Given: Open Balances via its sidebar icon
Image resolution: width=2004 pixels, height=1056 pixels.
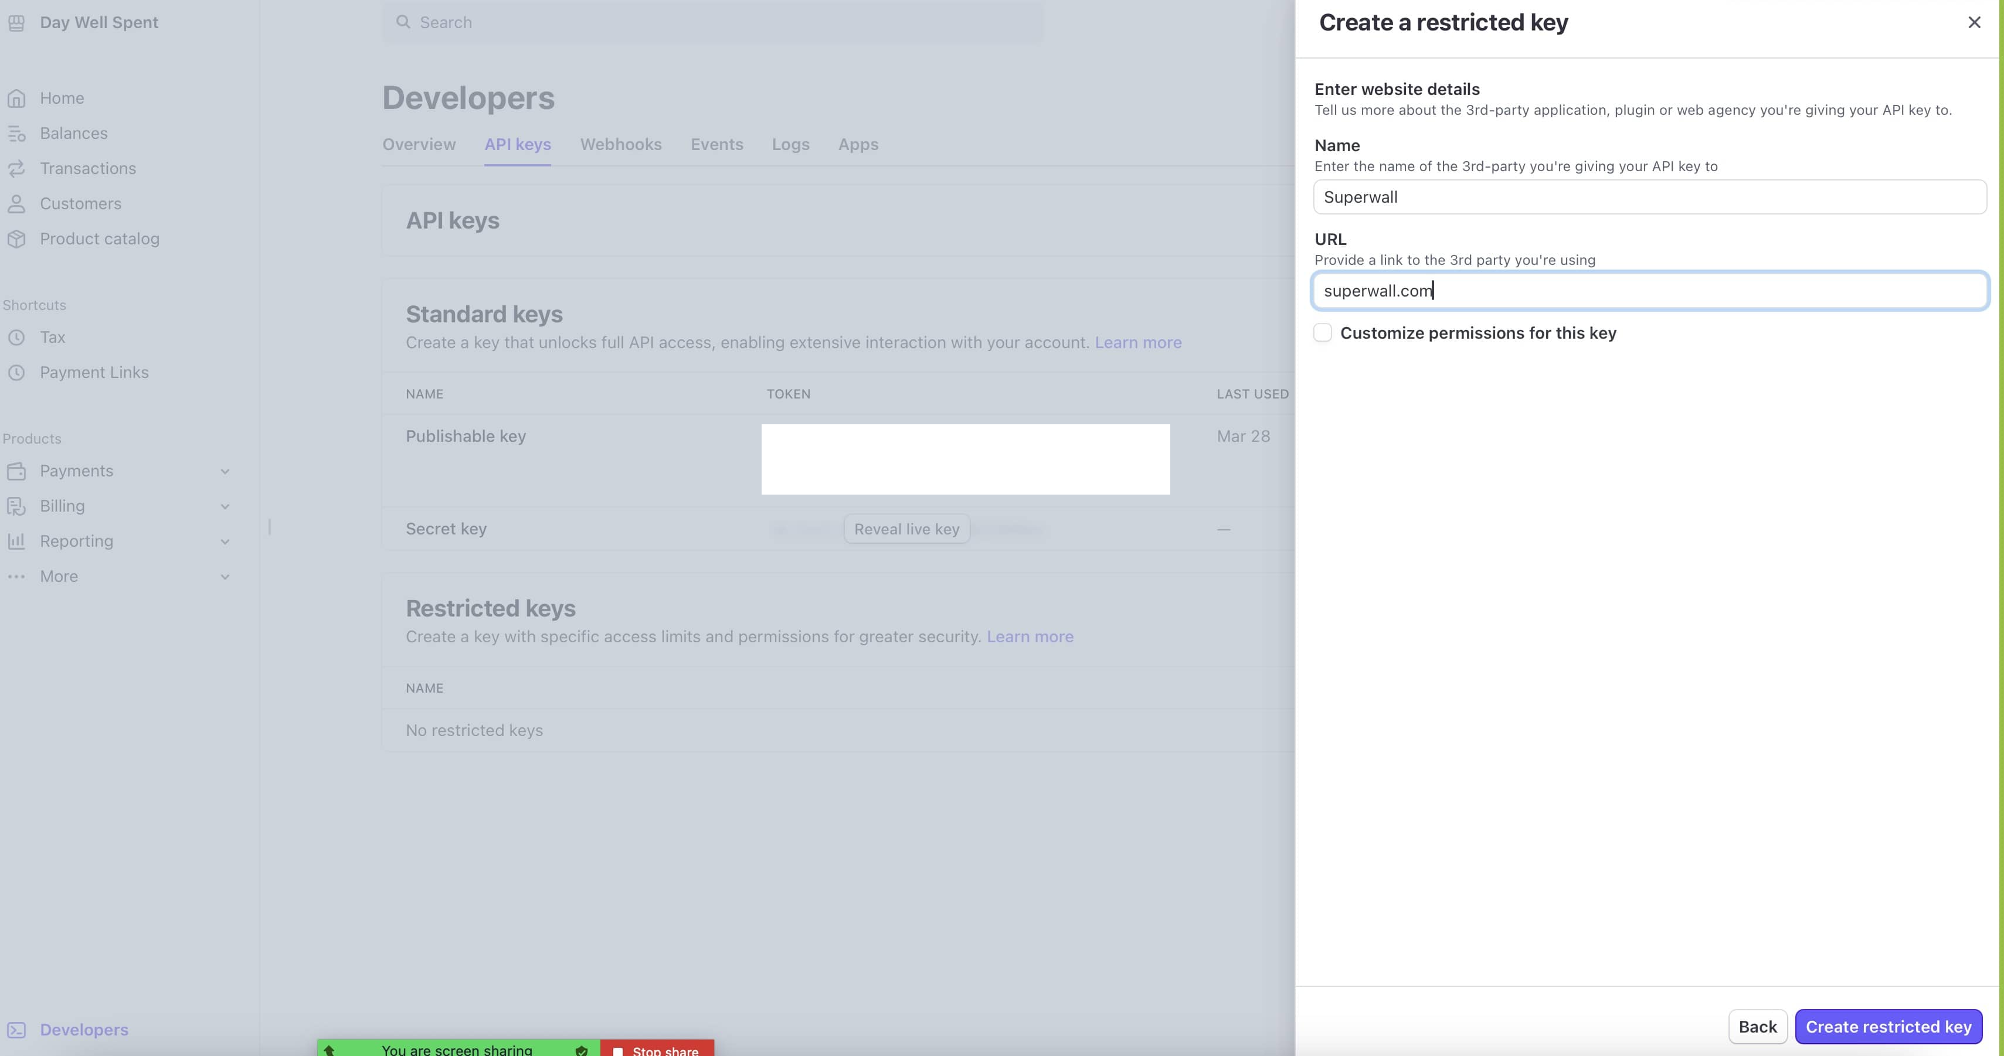Looking at the screenshot, I should pos(16,134).
